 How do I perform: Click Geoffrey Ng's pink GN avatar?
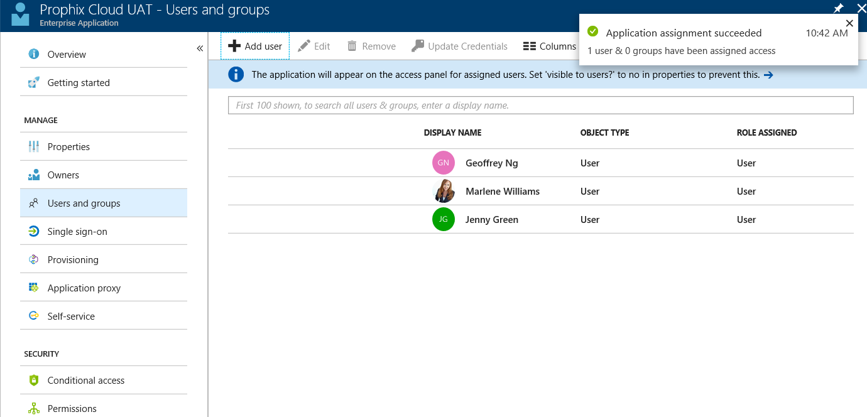pos(444,163)
